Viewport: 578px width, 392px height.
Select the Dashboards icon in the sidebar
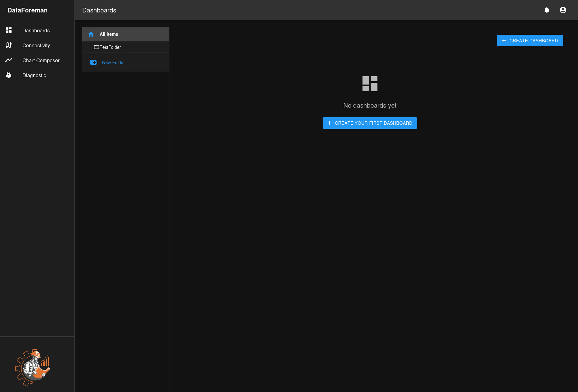point(8,30)
